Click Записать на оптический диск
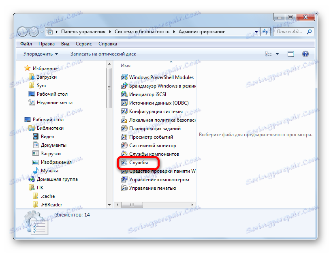The image size is (331, 253). (103, 54)
